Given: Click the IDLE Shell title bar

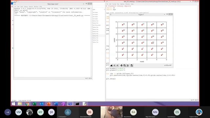Looking at the screenshot, I should pyautogui.click(x=53, y=4).
